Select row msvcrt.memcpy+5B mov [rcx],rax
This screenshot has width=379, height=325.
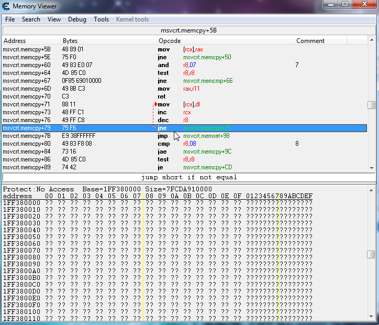[x=184, y=49]
